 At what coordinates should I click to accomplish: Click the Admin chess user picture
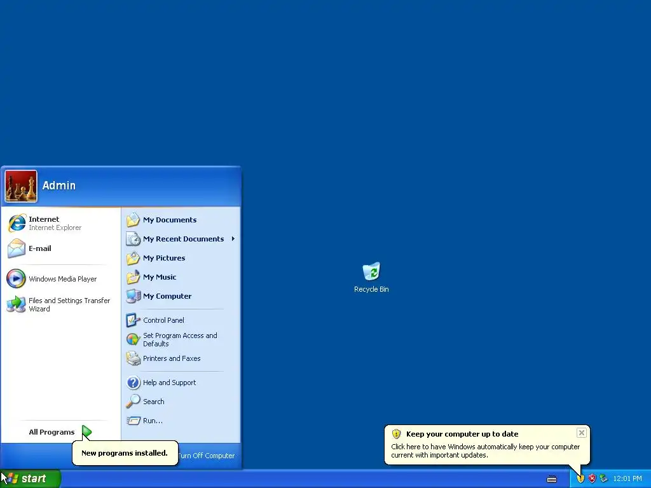[x=21, y=186]
